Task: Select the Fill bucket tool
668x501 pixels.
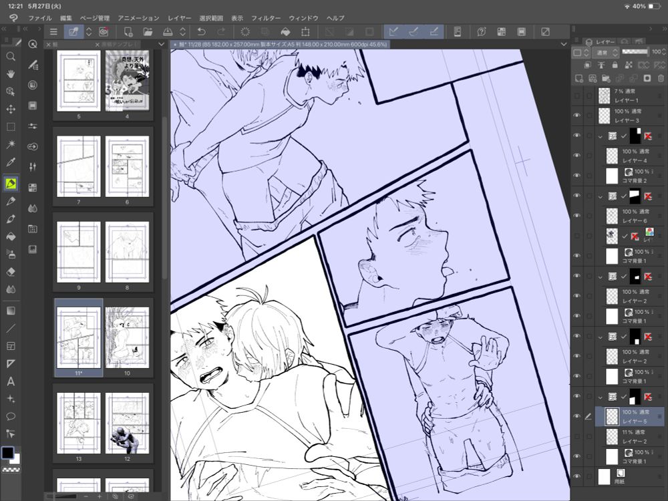Action: pos(11,236)
